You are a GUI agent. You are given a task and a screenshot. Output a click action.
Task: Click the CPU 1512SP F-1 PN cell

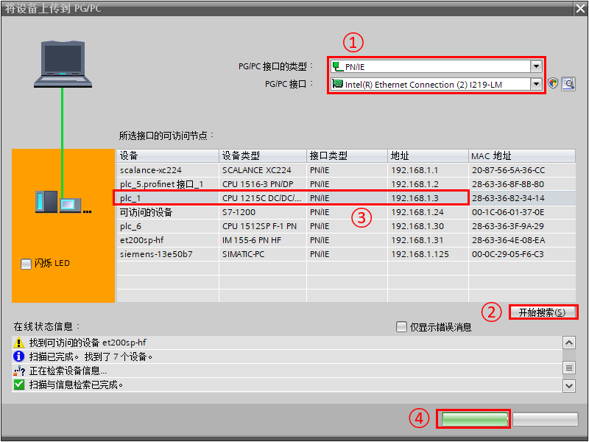263,226
